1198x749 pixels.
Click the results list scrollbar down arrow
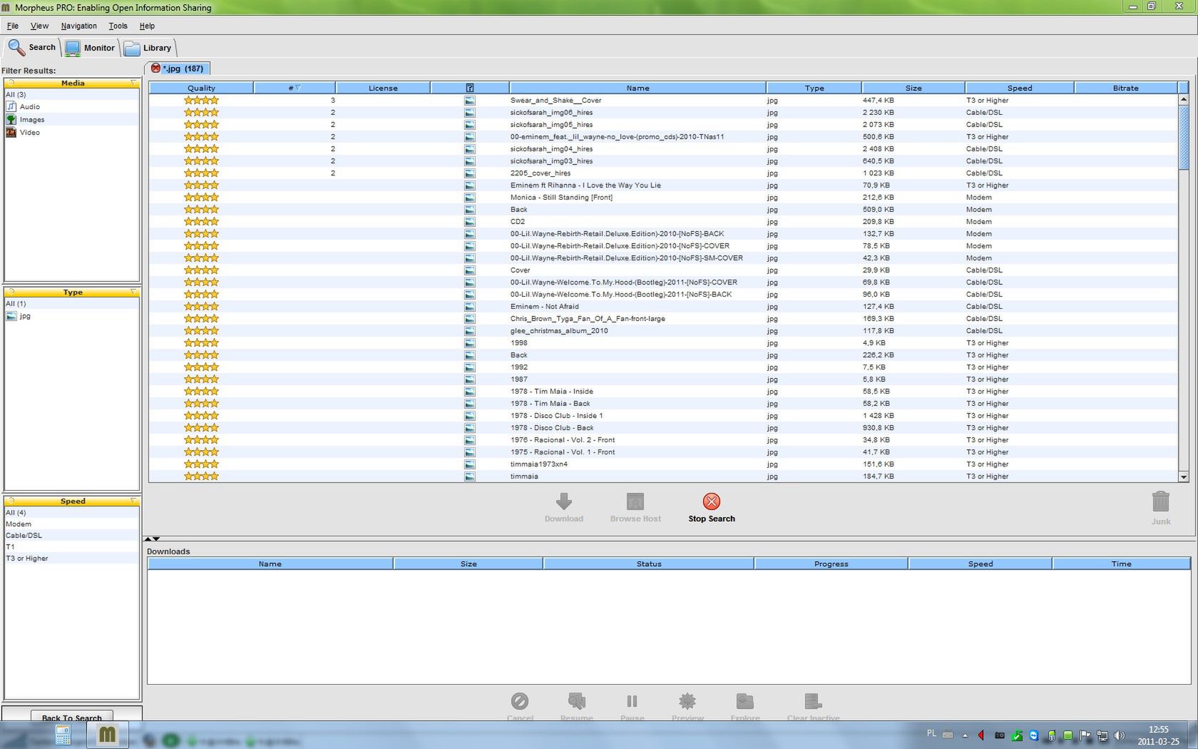point(1184,477)
